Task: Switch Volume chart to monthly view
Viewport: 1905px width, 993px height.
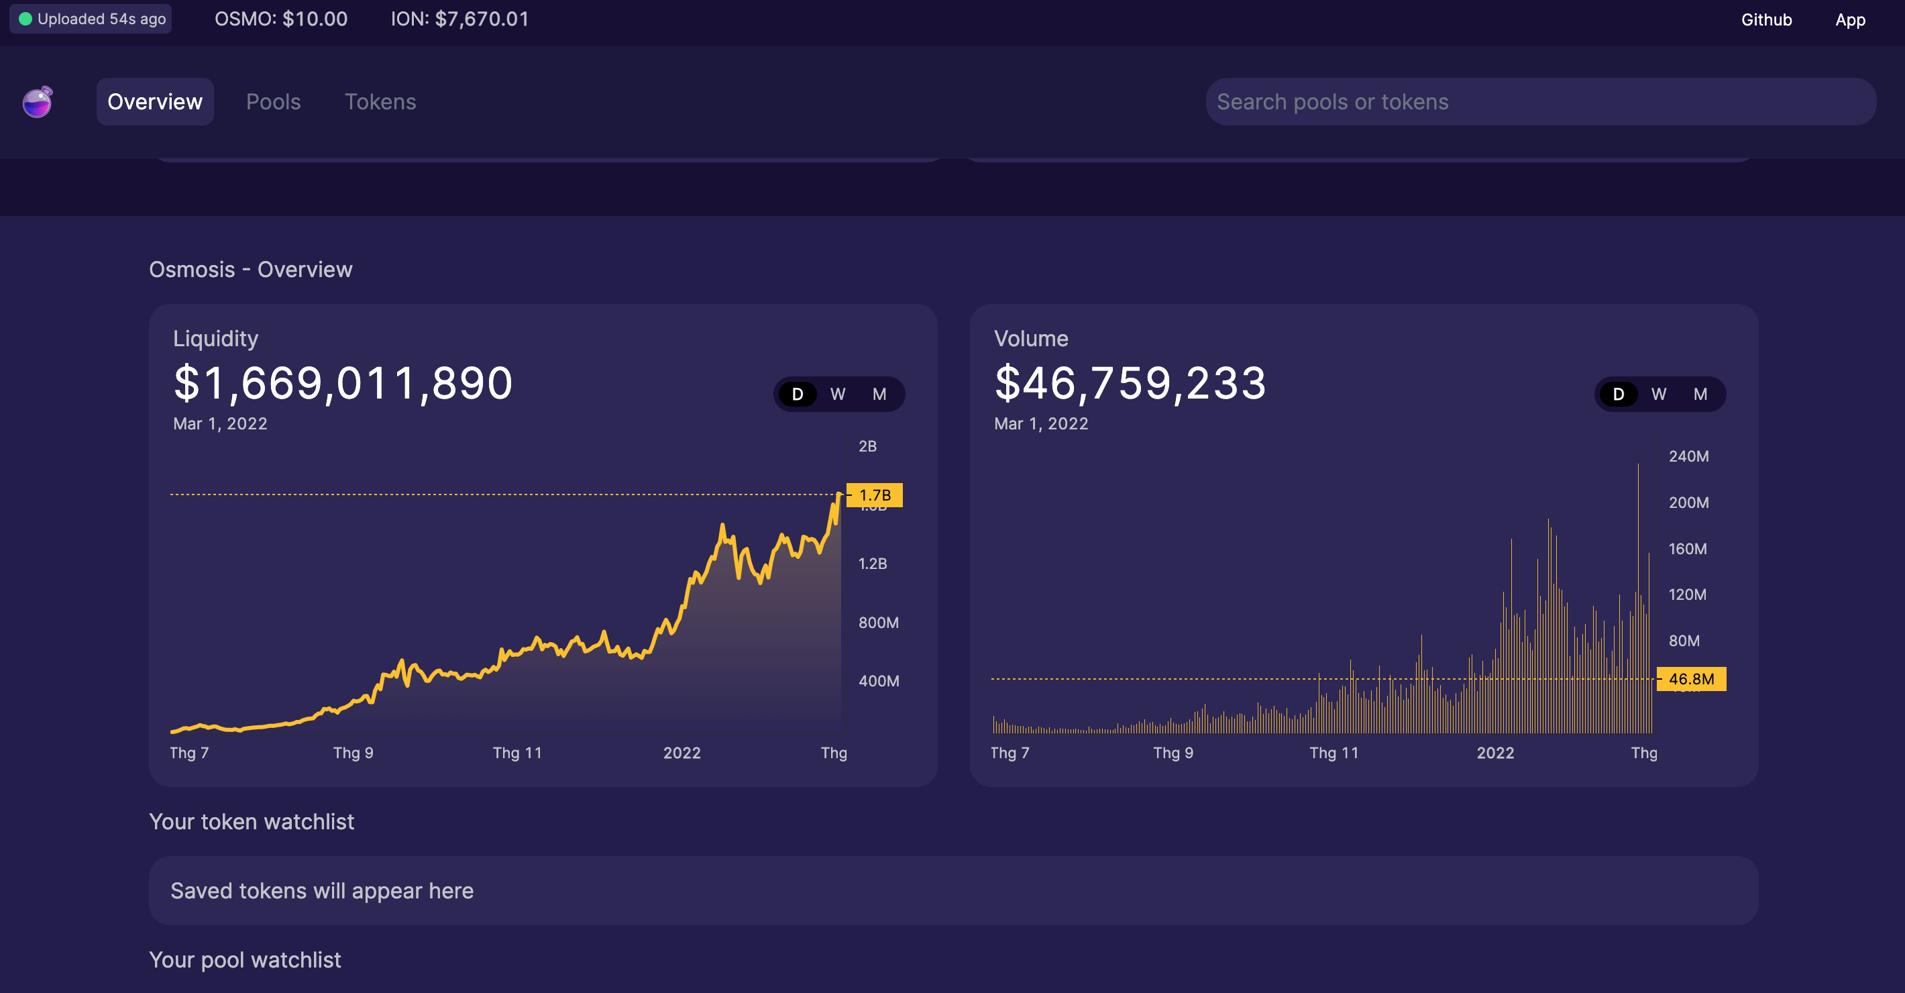Action: click(x=1700, y=395)
